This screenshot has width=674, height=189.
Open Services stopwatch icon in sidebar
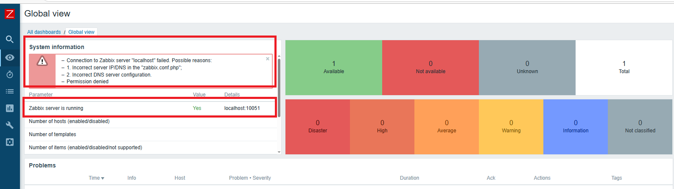pyautogui.click(x=10, y=74)
